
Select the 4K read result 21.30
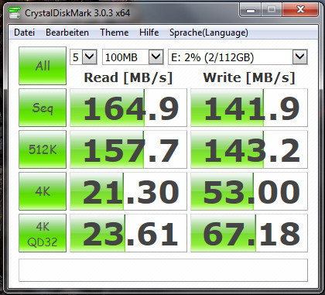[x=128, y=191]
